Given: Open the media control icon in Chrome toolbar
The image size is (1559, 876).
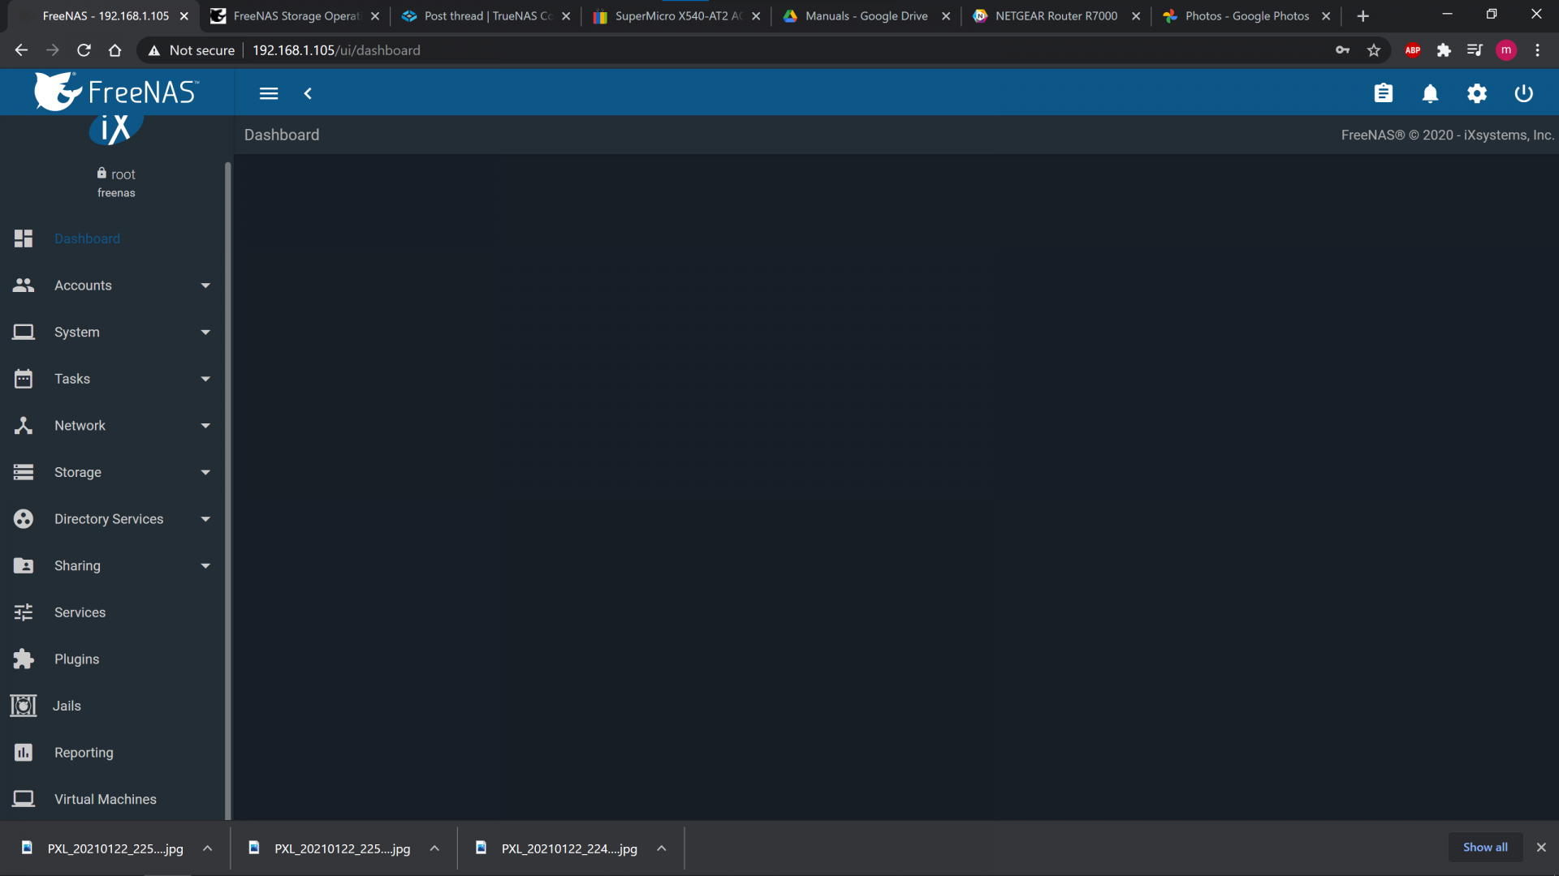Looking at the screenshot, I should [1475, 50].
